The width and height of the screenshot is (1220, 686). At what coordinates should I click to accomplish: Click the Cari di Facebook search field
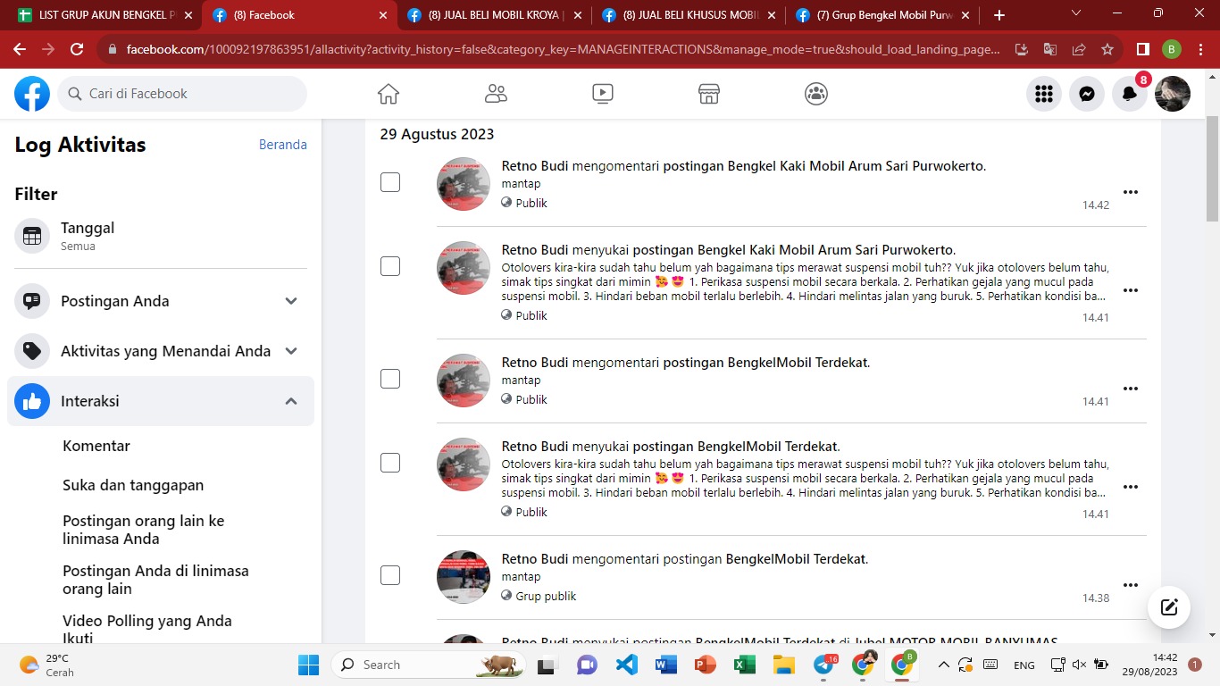point(182,94)
